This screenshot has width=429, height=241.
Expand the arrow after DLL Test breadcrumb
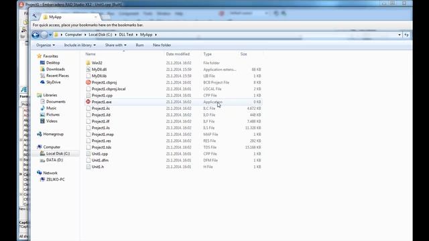coord(137,35)
